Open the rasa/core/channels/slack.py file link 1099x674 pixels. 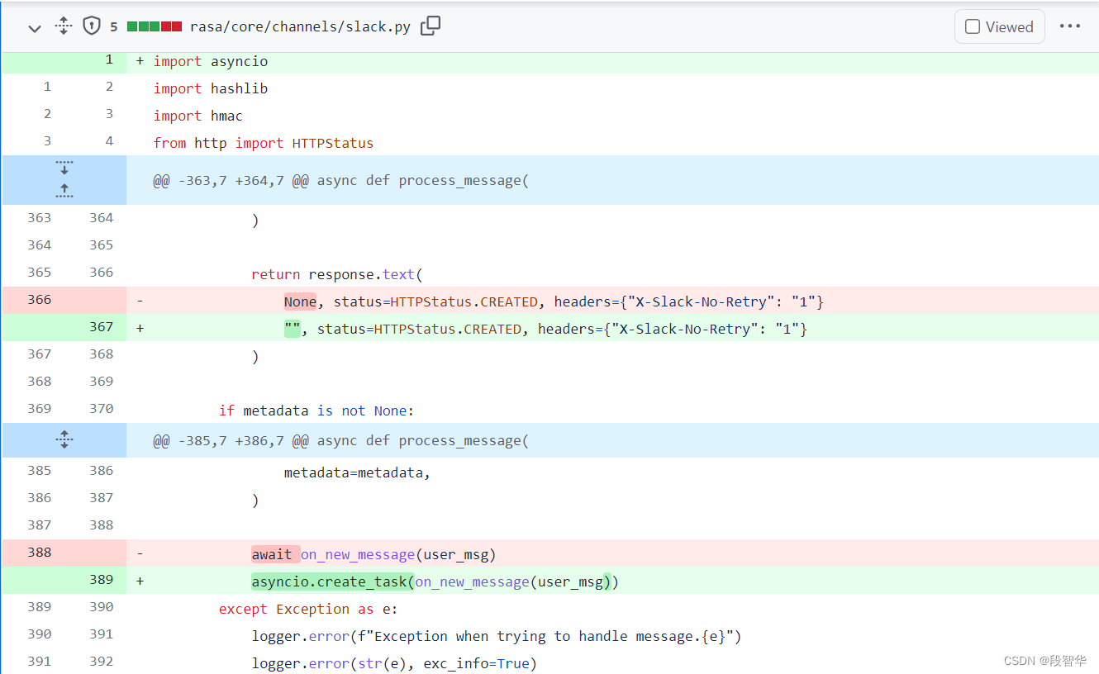pyautogui.click(x=300, y=26)
